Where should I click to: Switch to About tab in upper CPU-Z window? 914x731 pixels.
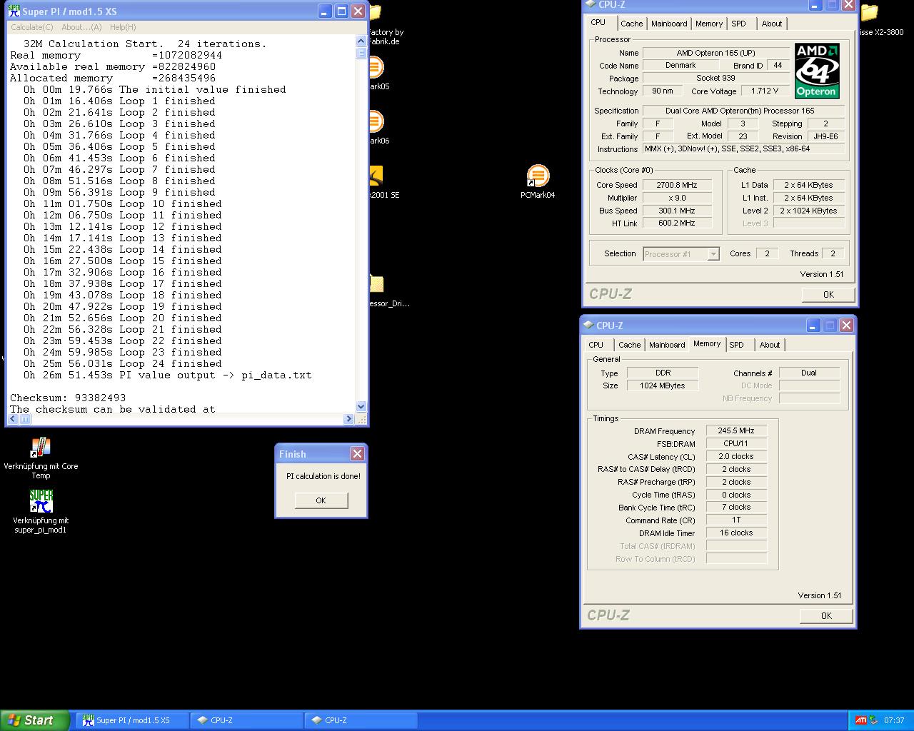tap(772, 24)
